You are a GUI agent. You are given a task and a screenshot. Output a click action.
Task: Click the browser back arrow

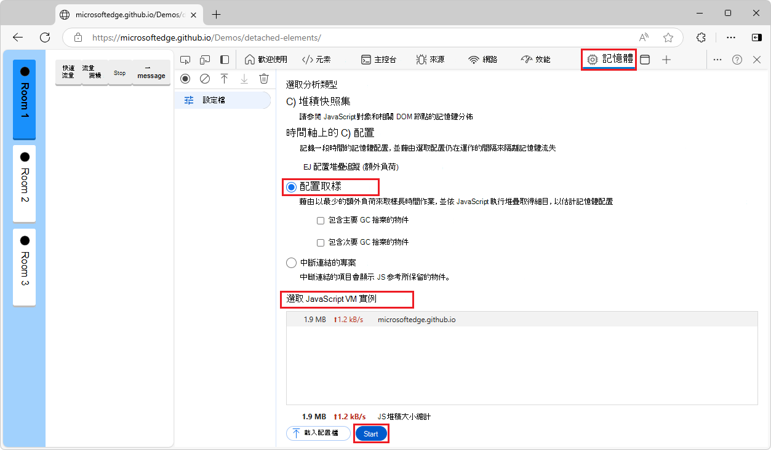18,37
